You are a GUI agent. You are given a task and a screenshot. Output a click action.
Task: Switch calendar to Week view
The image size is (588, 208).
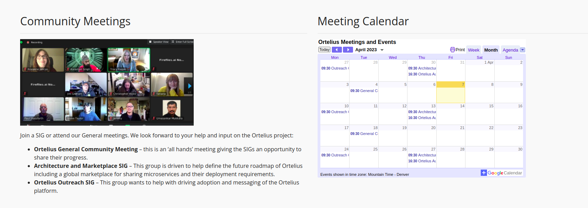473,49
